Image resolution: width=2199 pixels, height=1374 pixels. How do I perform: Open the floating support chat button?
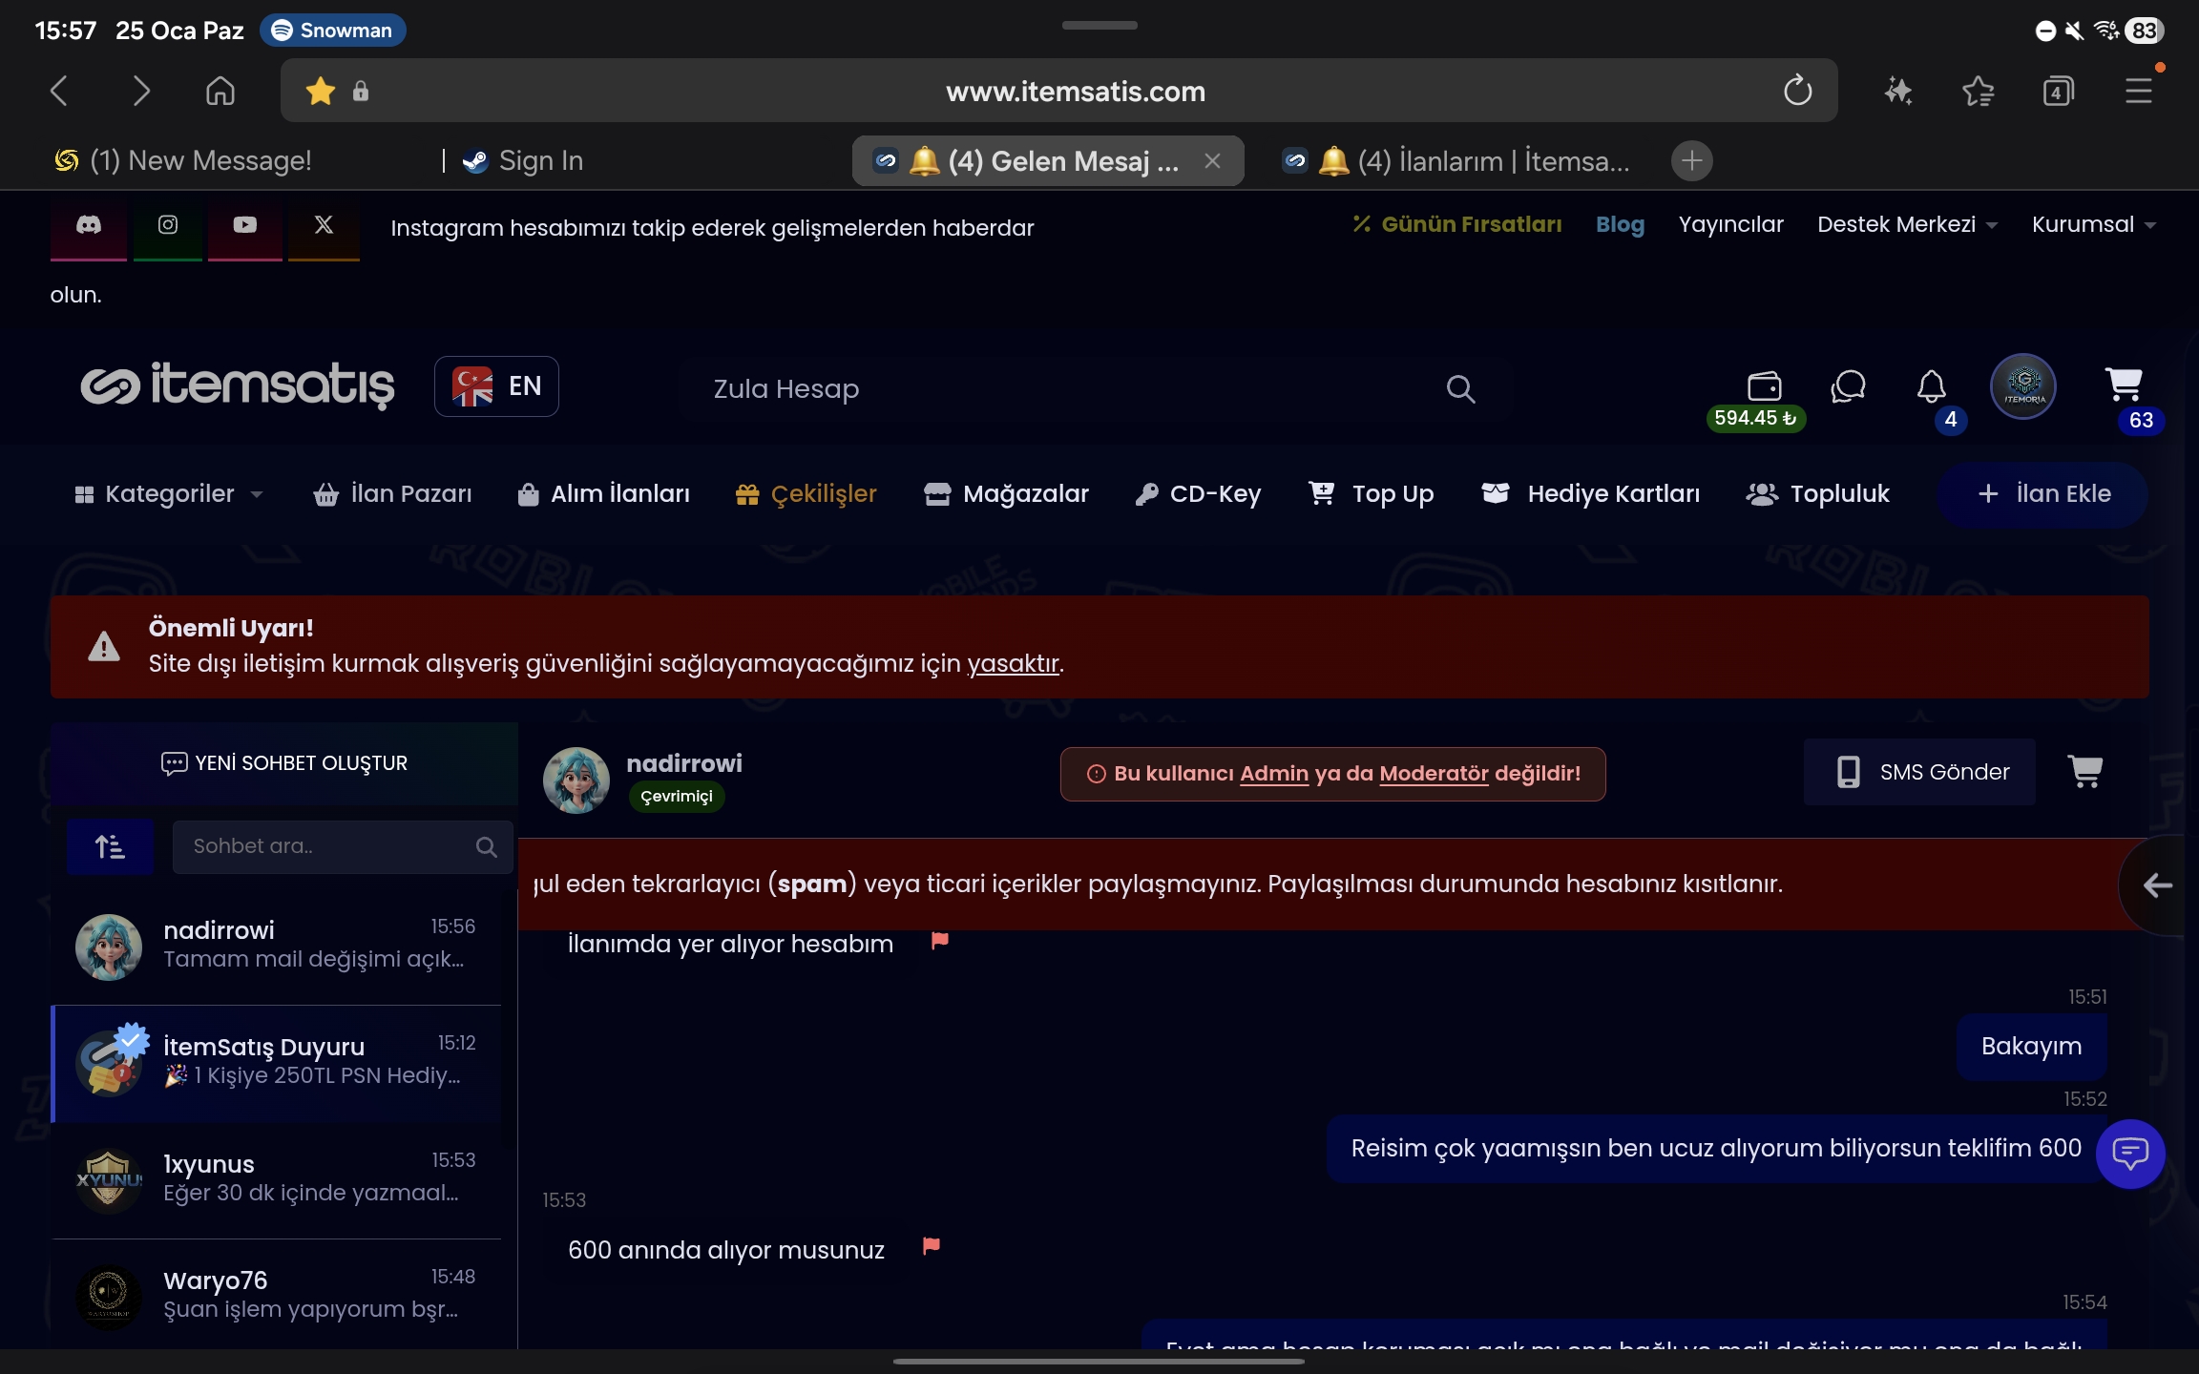click(x=2130, y=1154)
